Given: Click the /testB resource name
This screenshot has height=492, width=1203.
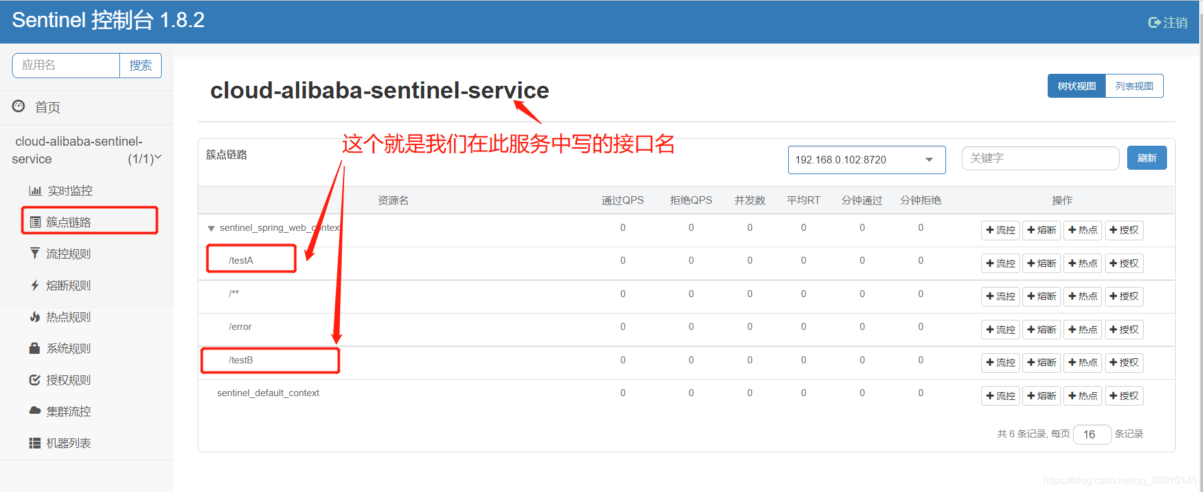Looking at the screenshot, I should point(241,360).
